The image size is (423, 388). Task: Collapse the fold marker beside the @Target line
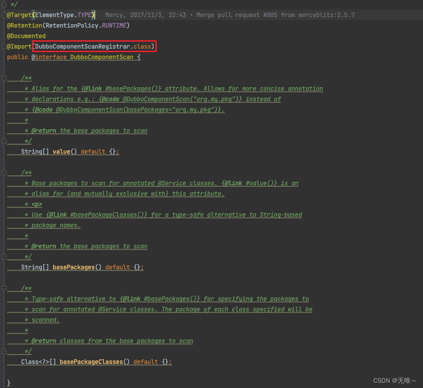(x=4, y=15)
